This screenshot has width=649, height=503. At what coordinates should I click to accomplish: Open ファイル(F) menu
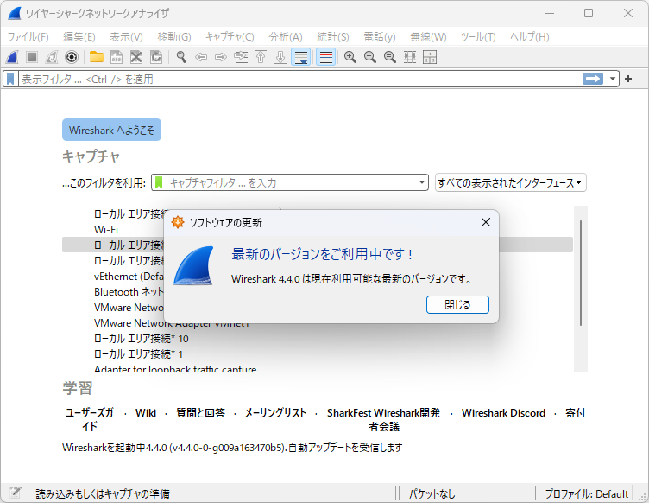click(28, 37)
